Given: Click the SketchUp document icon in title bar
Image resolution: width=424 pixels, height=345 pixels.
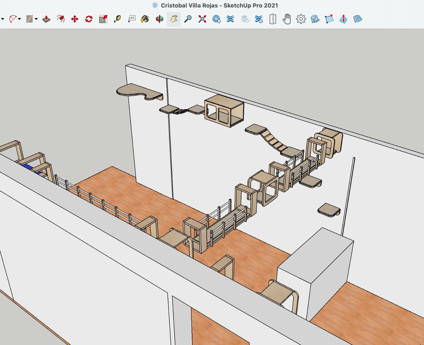Looking at the screenshot, I should coord(155,5).
